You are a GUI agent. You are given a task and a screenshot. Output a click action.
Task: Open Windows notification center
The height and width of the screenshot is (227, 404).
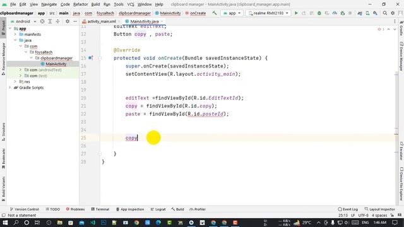(395, 223)
